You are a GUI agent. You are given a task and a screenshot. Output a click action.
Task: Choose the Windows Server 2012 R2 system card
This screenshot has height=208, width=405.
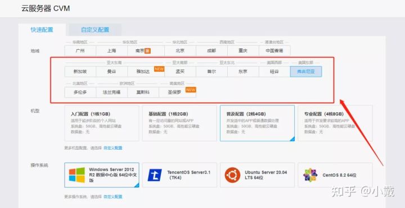click(x=102, y=175)
